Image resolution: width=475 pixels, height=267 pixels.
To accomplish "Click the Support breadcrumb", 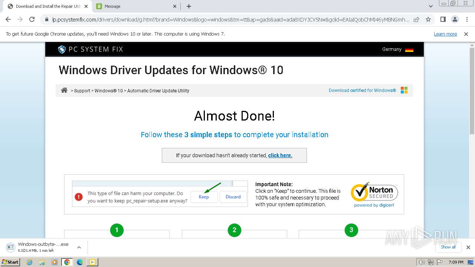I will pyautogui.click(x=82, y=91).
